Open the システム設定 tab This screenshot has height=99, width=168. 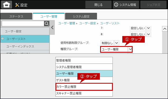pos(81,16)
